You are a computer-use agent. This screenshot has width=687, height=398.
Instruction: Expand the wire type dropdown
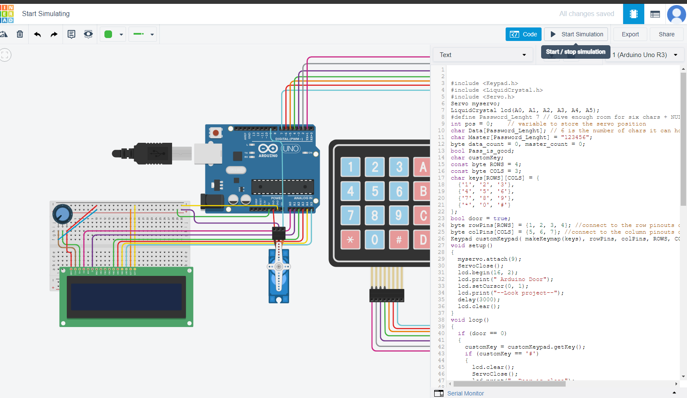point(143,34)
